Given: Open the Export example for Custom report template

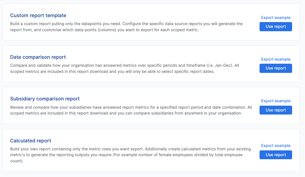Looking at the screenshot, I should 276,17.
